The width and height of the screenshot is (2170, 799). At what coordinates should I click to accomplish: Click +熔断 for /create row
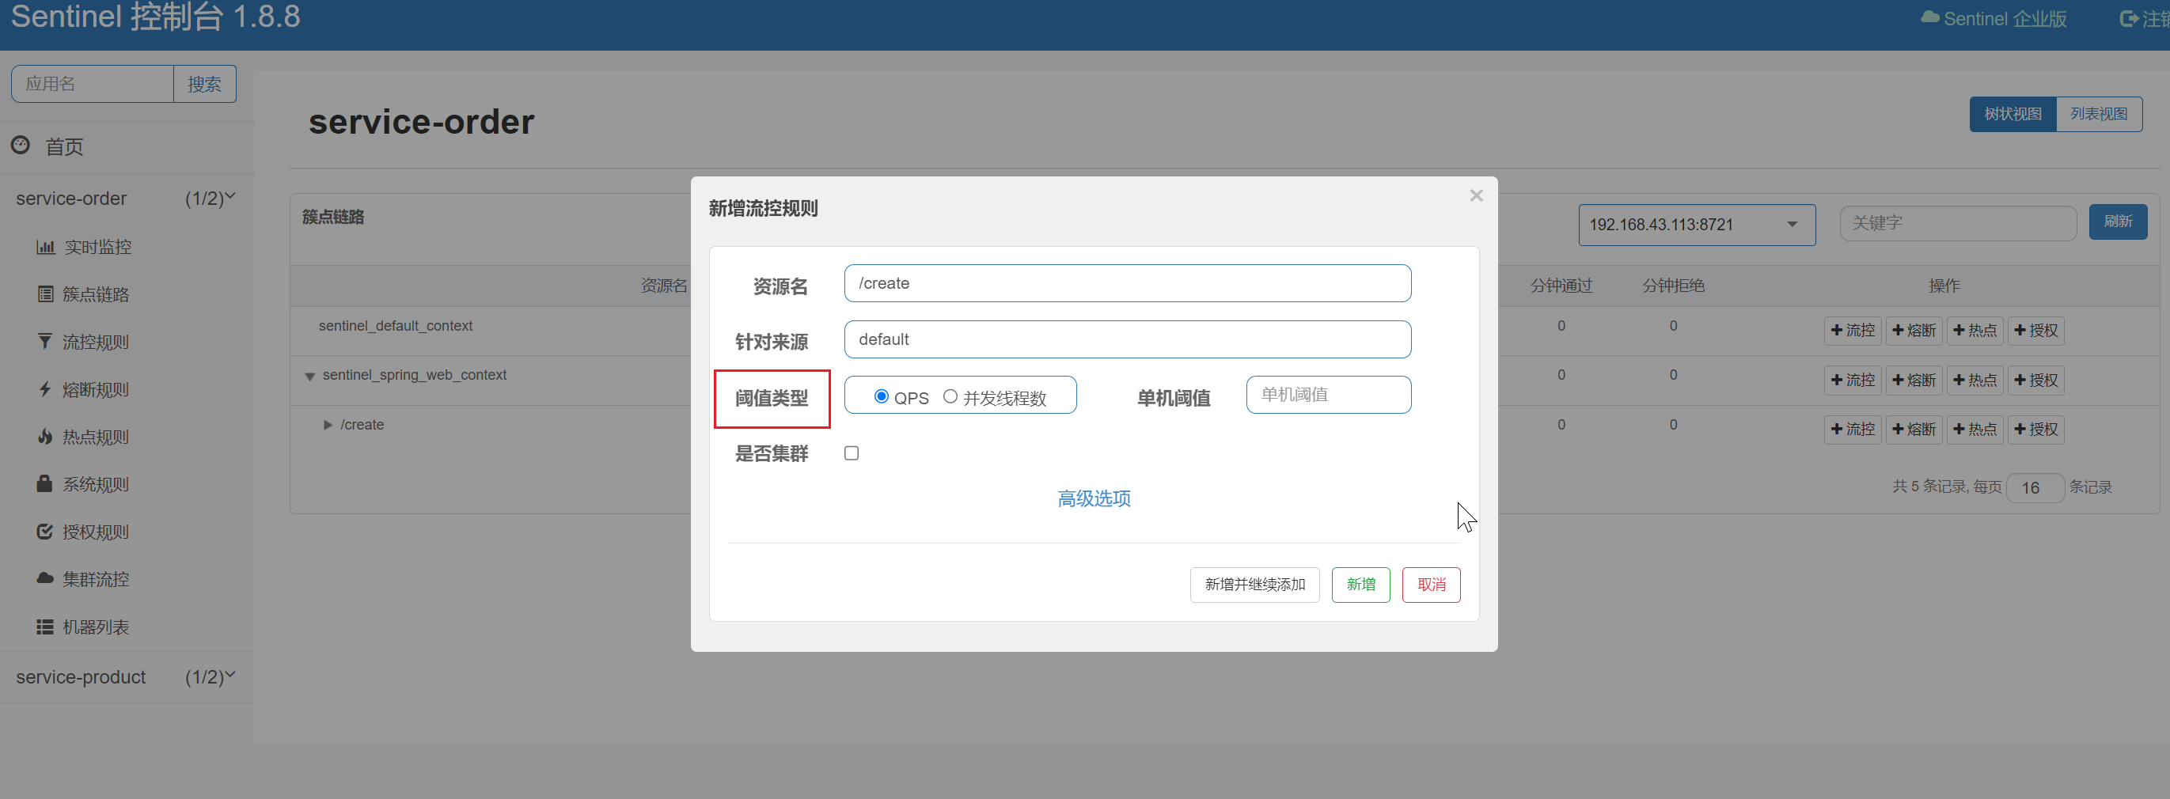[x=1914, y=430]
